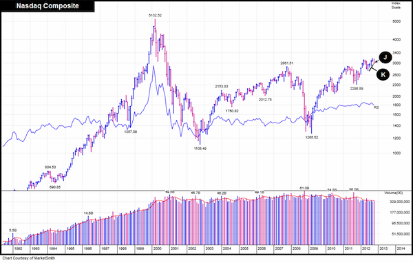Click the 1750.82 low label
413x263 pixels.
[x=232, y=111]
